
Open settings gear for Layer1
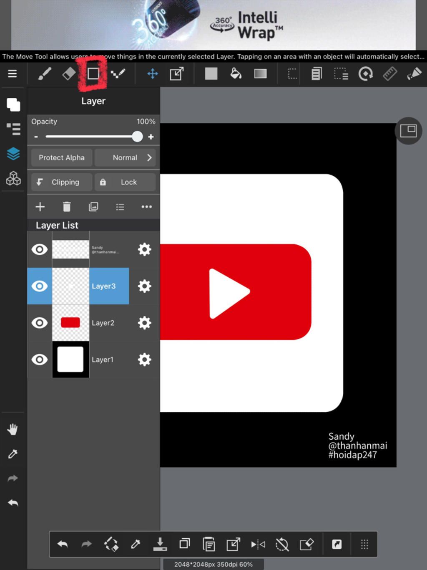coord(144,360)
